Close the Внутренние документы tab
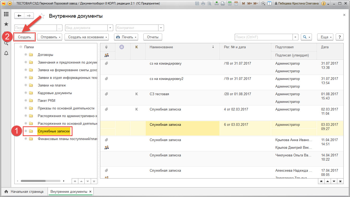350x197 pixels. pos(90,191)
